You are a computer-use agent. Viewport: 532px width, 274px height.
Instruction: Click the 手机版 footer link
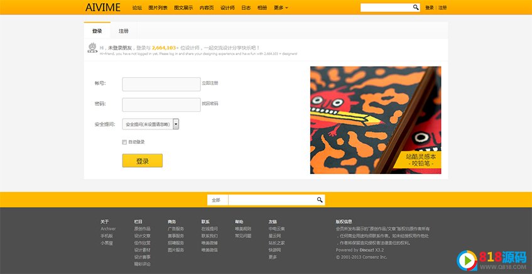[107, 236]
